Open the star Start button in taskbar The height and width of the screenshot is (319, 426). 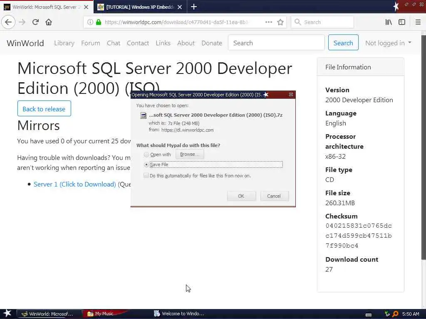[7, 313]
